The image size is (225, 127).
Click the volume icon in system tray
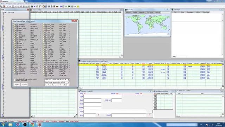click(212, 125)
